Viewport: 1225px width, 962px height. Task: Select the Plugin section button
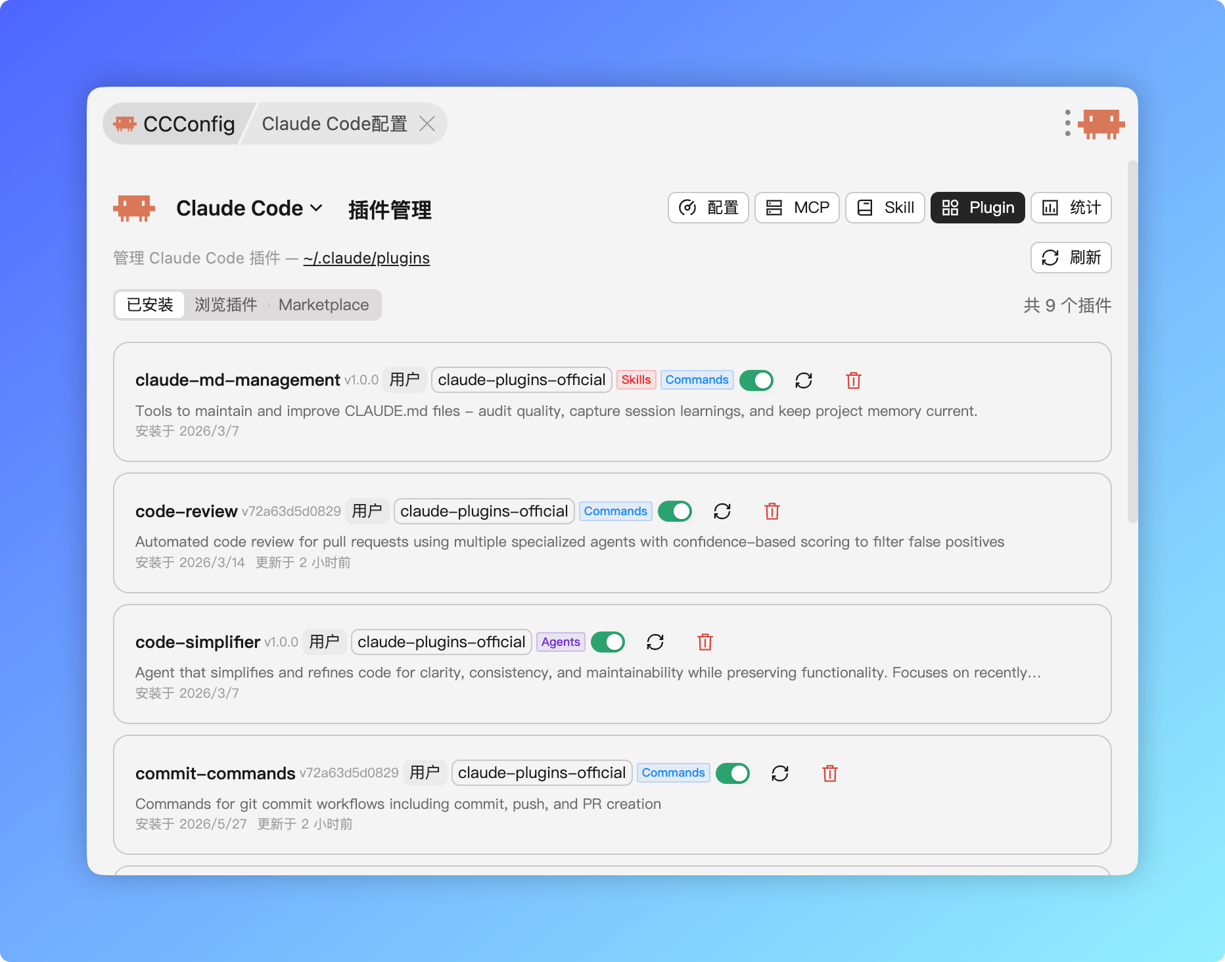(x=977, y=208)
